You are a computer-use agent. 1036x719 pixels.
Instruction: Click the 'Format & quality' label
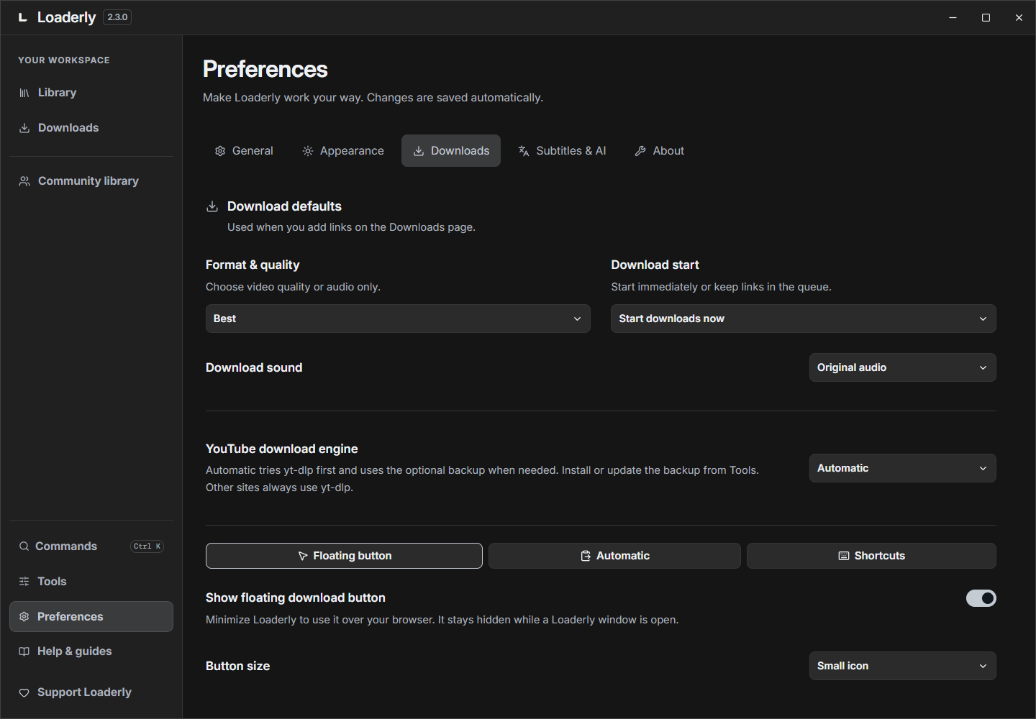click(253, 265)
